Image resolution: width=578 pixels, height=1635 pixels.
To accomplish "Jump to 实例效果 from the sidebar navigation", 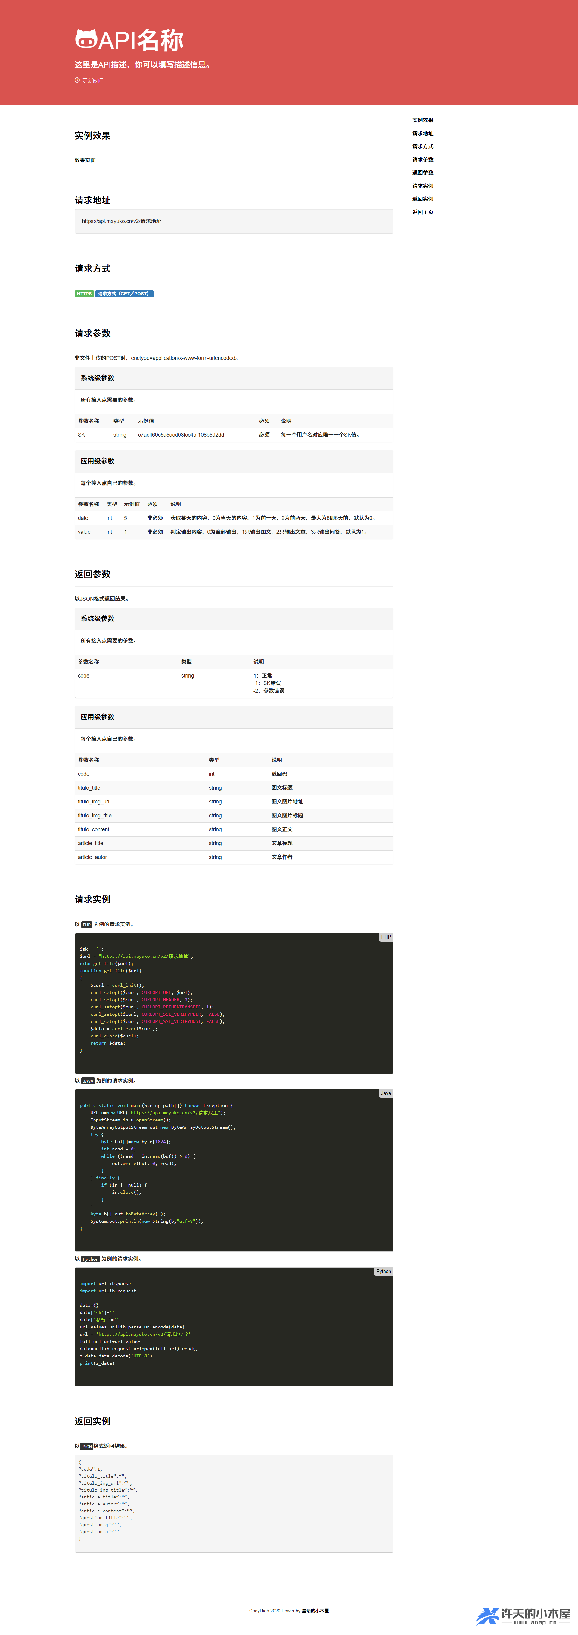I will [423, 120].
